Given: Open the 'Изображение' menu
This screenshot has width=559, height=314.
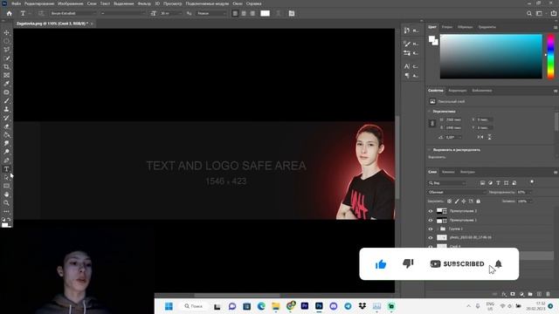Looking at the screenshot, I should pos(70,3).
